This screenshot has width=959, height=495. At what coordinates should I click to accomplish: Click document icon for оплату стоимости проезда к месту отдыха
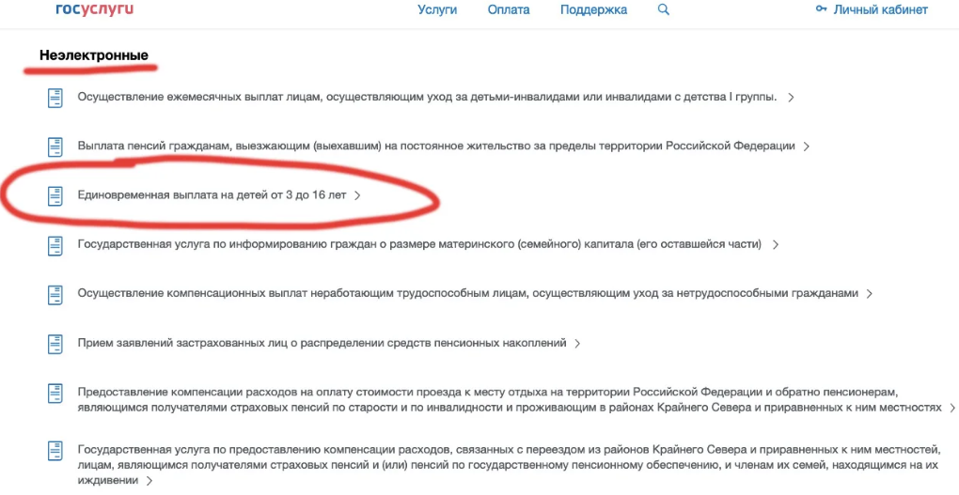[x=55, y=393]
